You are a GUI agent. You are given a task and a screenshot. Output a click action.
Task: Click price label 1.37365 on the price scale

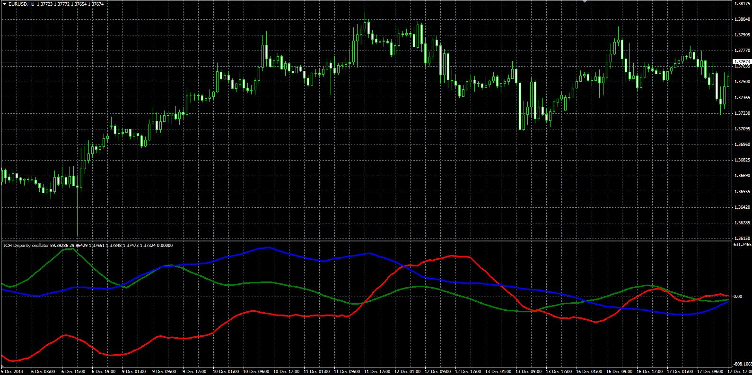pyautogui.click(x=742, y=98)
